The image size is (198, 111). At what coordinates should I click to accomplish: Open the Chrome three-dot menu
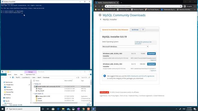195,6
